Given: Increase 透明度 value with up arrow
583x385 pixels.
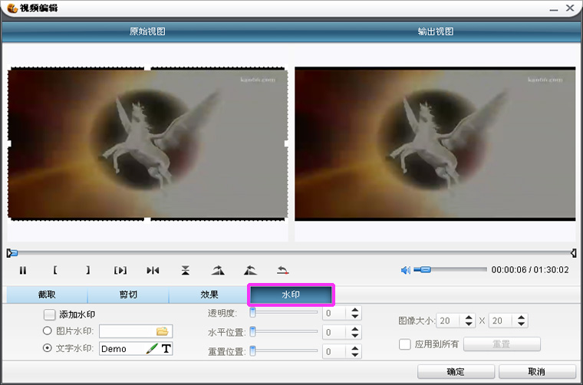Looking at the screenshot, I should 355,310.
